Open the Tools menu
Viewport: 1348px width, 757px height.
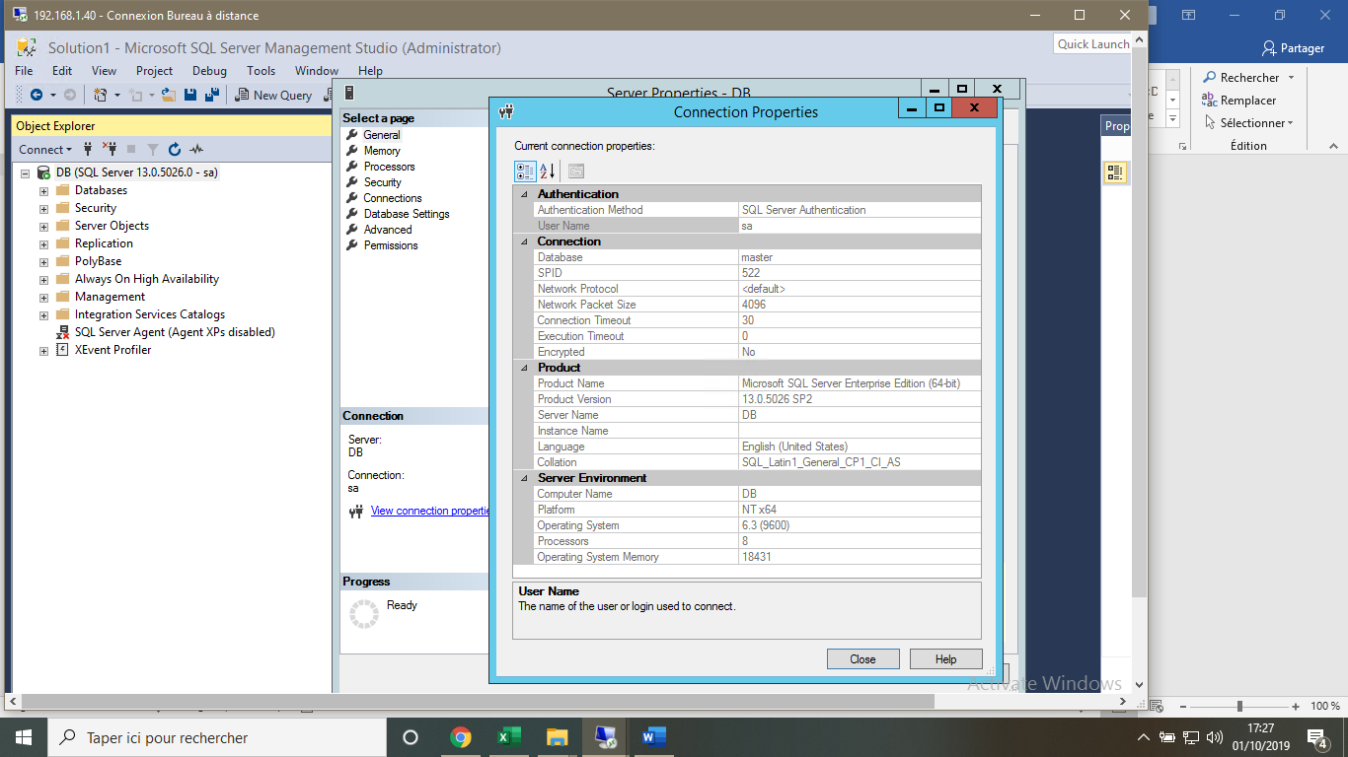click(261, 70)
